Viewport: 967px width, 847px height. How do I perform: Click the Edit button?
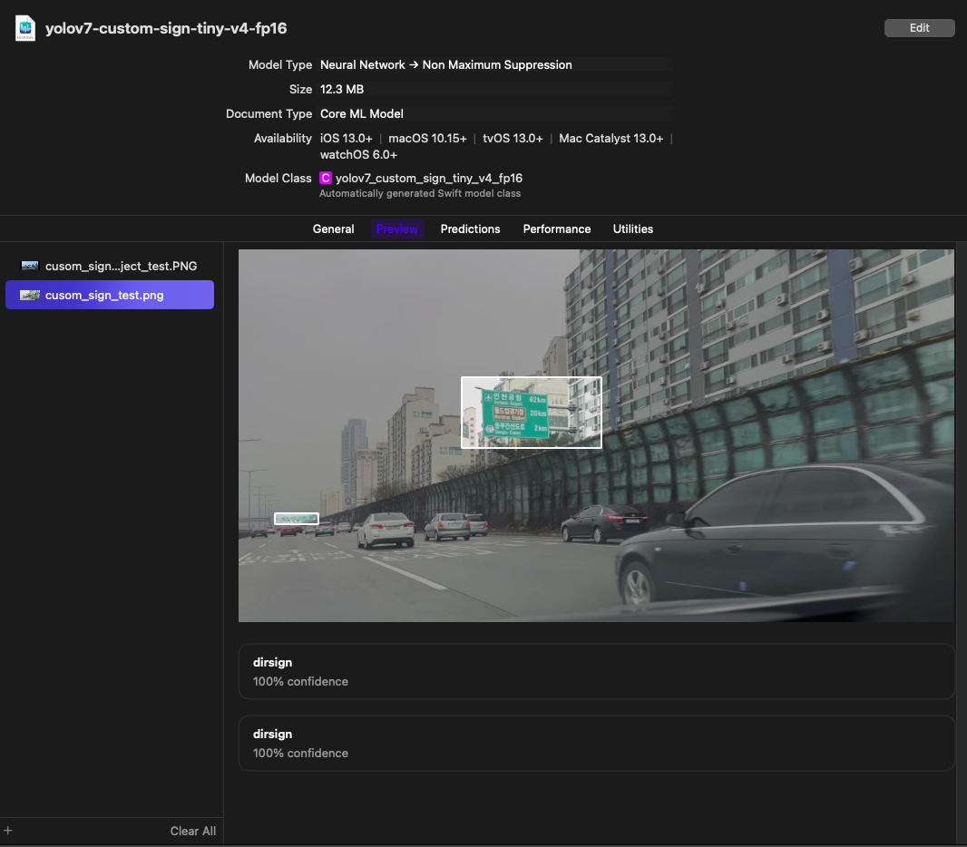[x=920, y=28]
